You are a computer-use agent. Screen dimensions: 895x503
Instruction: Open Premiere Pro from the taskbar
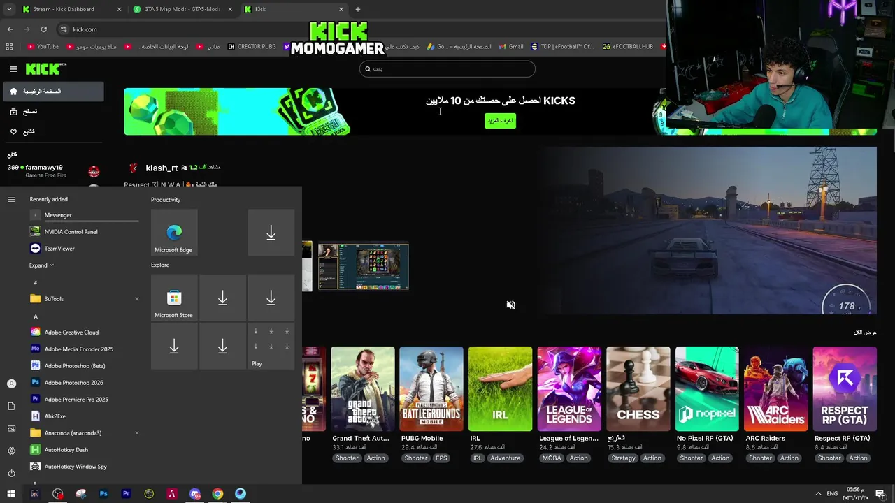(x=127, y=494)
